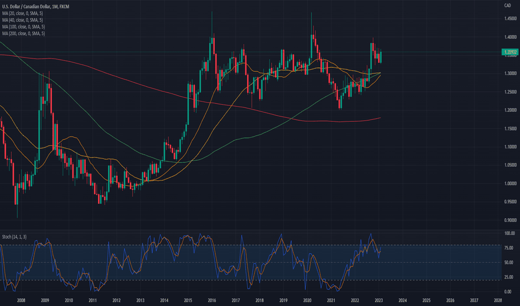Click 2011 on the time axis

[x=93, y=300]
